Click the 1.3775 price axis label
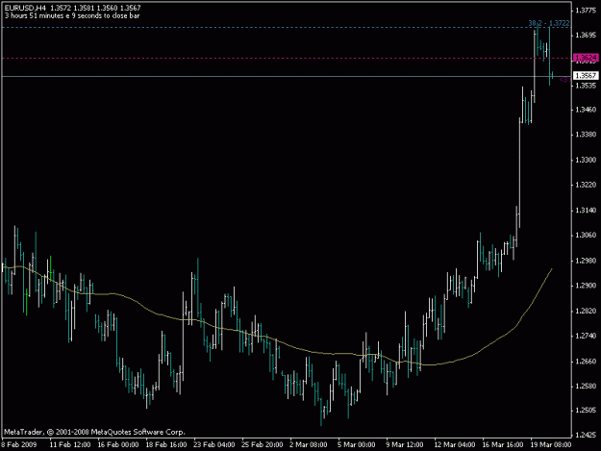 (586, 11)
